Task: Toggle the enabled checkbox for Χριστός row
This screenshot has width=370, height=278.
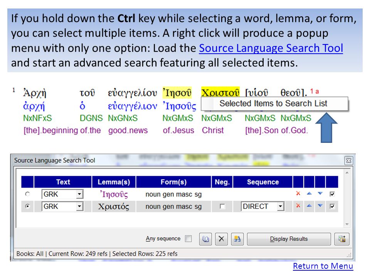Action: (x=332, y=206)
